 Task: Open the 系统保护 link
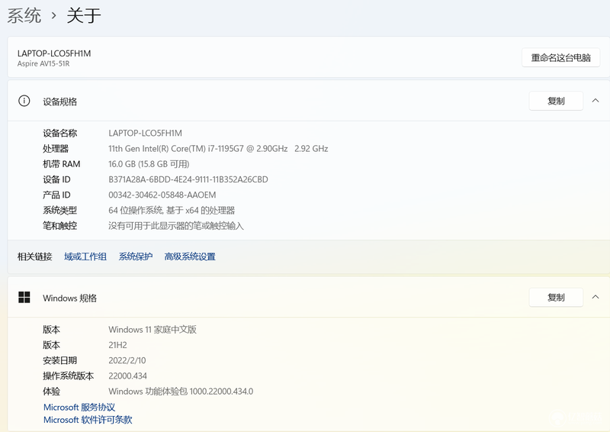click(x=136, y=256)
